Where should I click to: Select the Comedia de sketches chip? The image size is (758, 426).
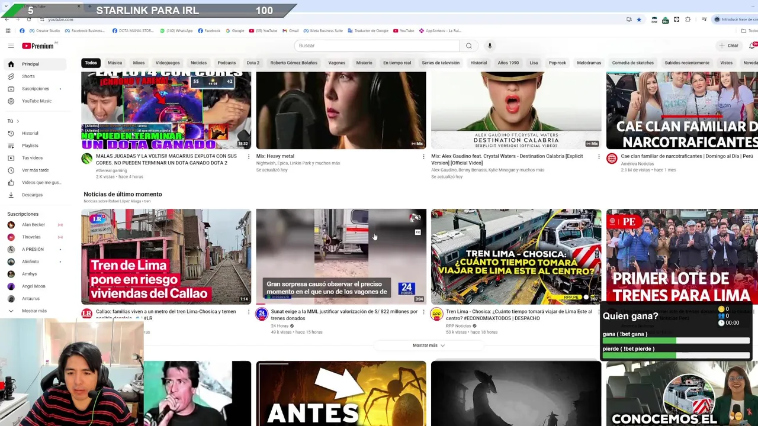coord(633,63)
